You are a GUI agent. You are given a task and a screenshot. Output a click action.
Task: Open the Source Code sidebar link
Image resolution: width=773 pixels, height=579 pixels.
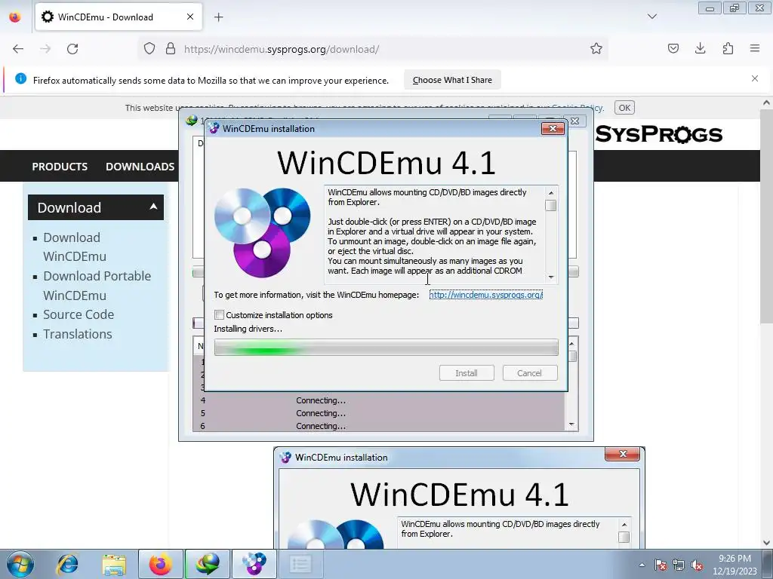pos(79,314)
